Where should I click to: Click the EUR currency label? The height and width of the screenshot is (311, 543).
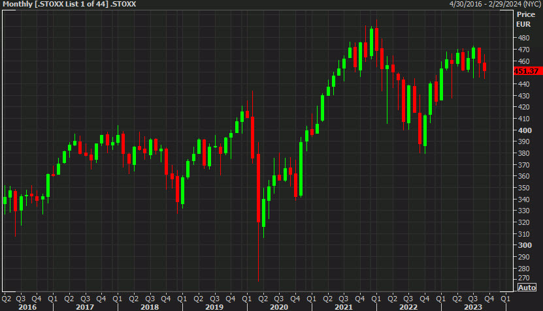(523, 24)
